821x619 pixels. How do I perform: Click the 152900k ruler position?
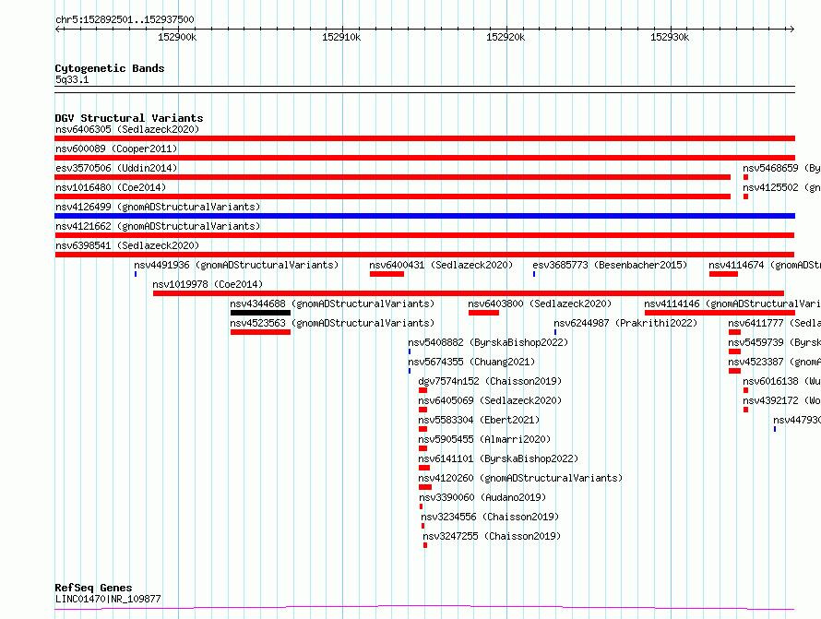pos(177,37)
